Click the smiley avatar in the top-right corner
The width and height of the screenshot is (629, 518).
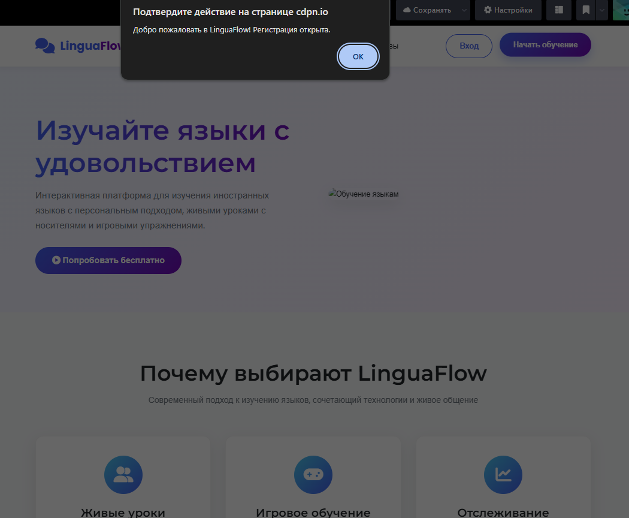point(623,10)
